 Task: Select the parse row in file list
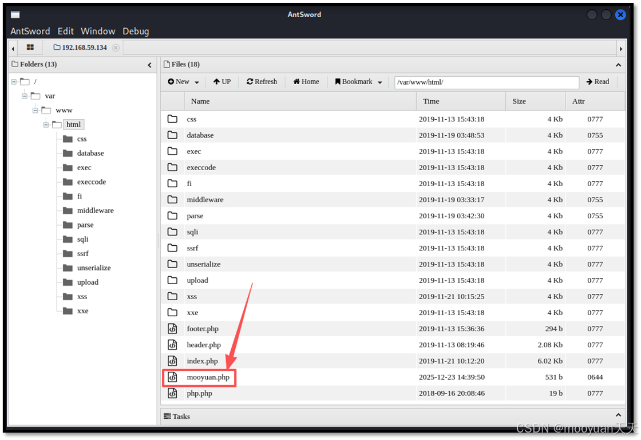[x=393, y=215]
